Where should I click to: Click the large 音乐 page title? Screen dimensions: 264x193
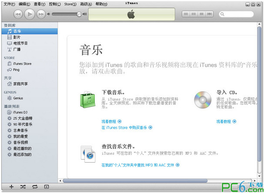tap(91, 50)
